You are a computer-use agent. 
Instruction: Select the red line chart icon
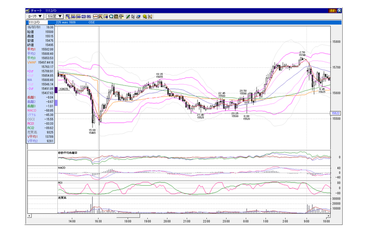[95, 16]
